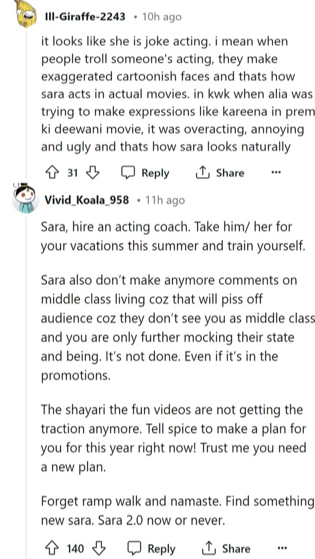315x559 pixels.
Task: Toggle downvote on Vivid_Koala_958's comment
Action: [x=98, y=548]
